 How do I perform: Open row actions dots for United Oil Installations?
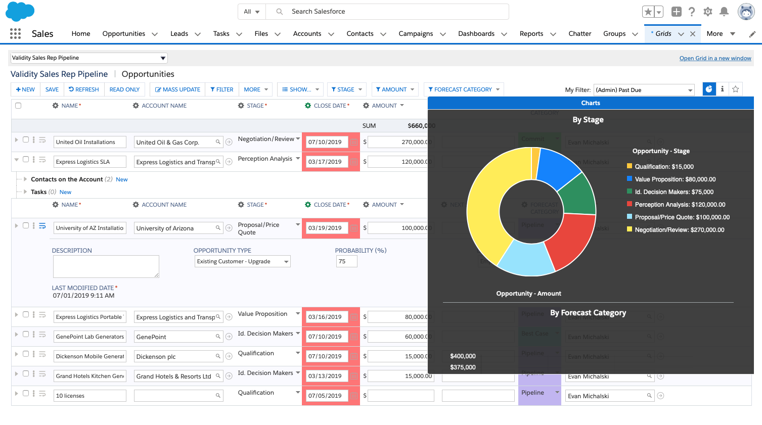click(34, 140)
